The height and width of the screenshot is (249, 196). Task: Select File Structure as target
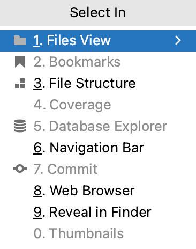point(98,83)
